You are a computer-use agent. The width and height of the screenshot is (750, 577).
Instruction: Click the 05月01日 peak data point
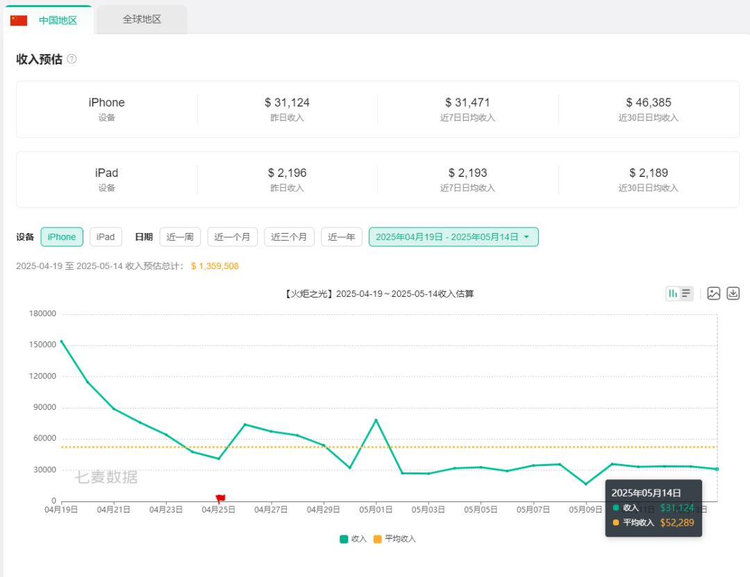(376, 420)
